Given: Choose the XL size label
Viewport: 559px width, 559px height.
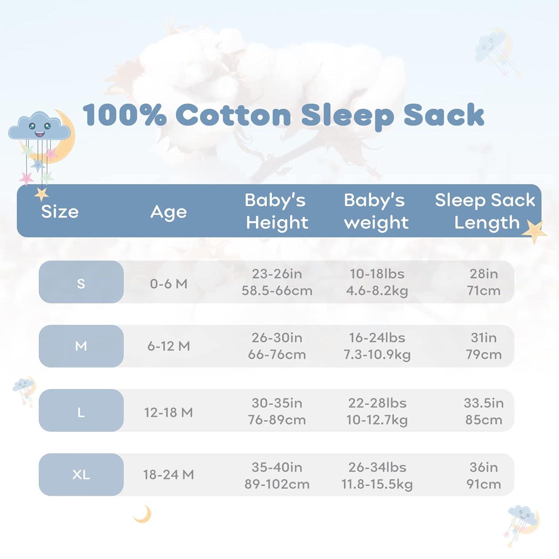Looking at the screenshot, I should [x=81, y=475].
